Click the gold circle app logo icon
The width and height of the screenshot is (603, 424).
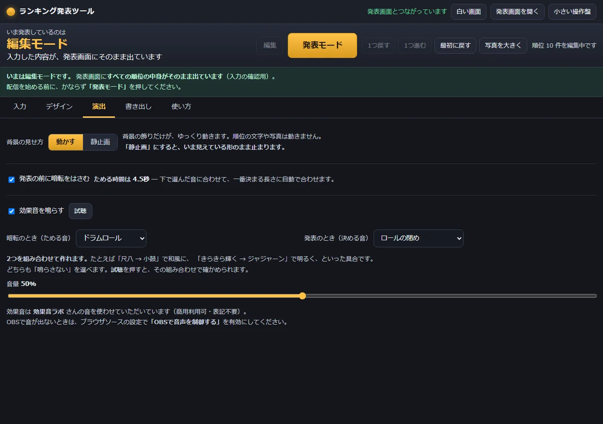click(11, 12)
